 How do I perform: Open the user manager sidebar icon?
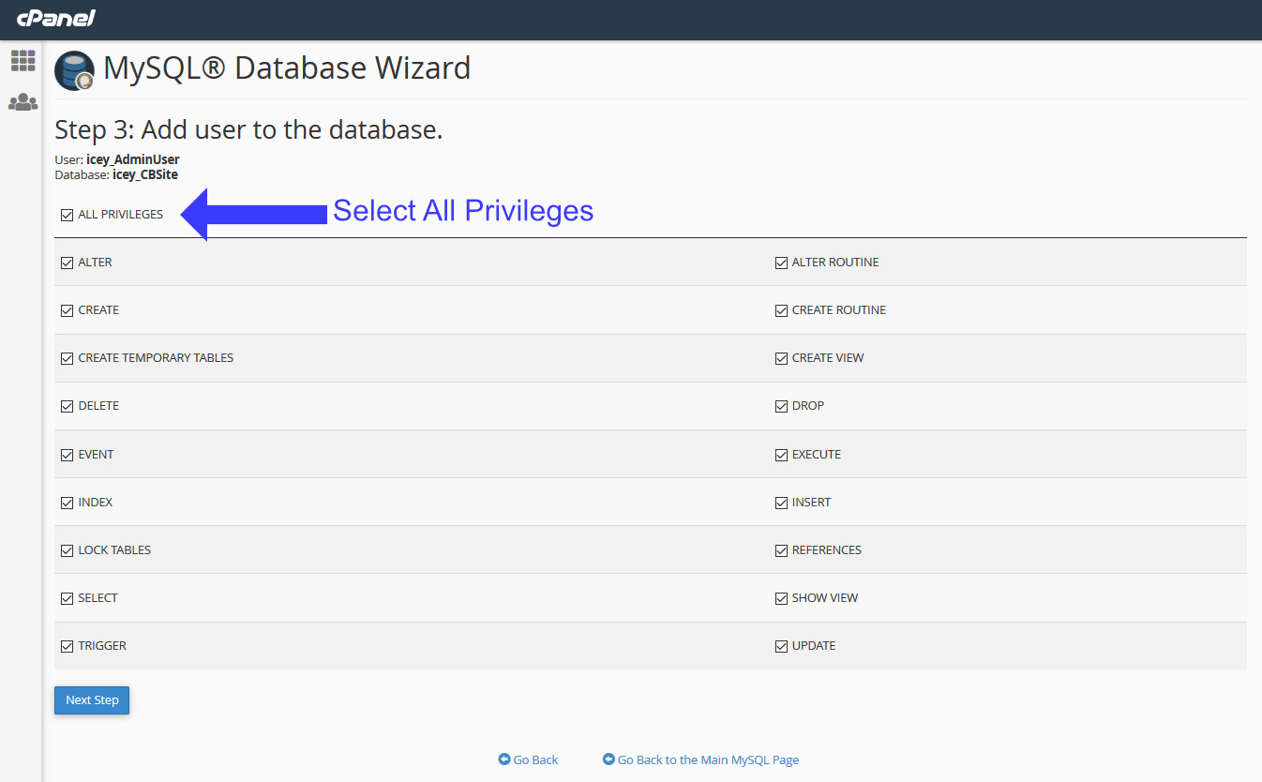click(23, 102)
